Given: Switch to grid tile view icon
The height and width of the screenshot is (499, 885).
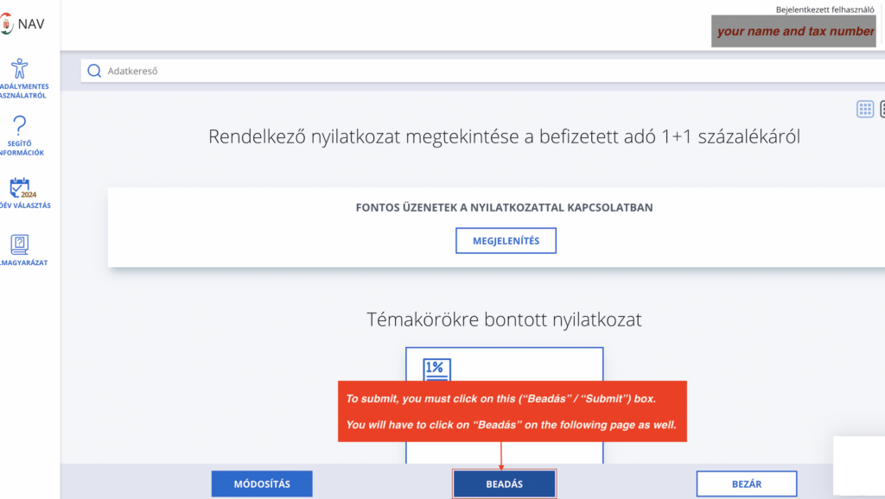Looking at the screenshot, I should coord(864,109).
